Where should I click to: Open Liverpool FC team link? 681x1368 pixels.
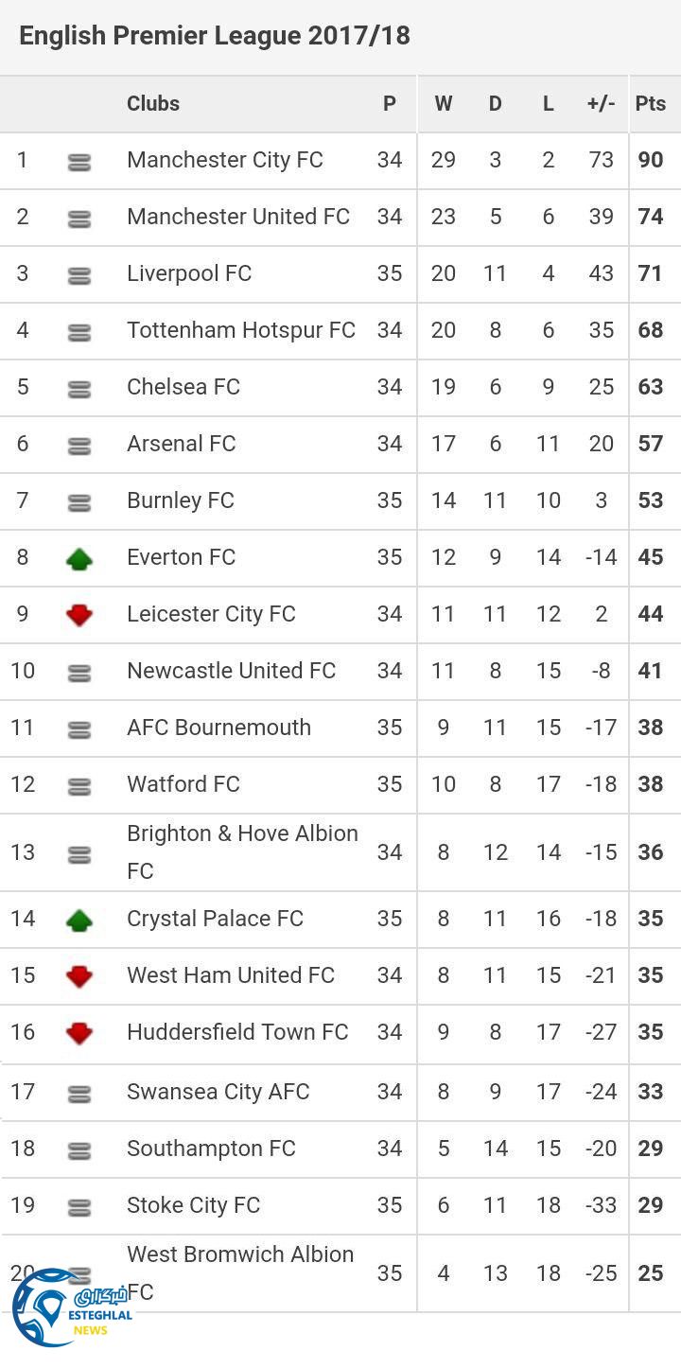(x=189, y=273)
